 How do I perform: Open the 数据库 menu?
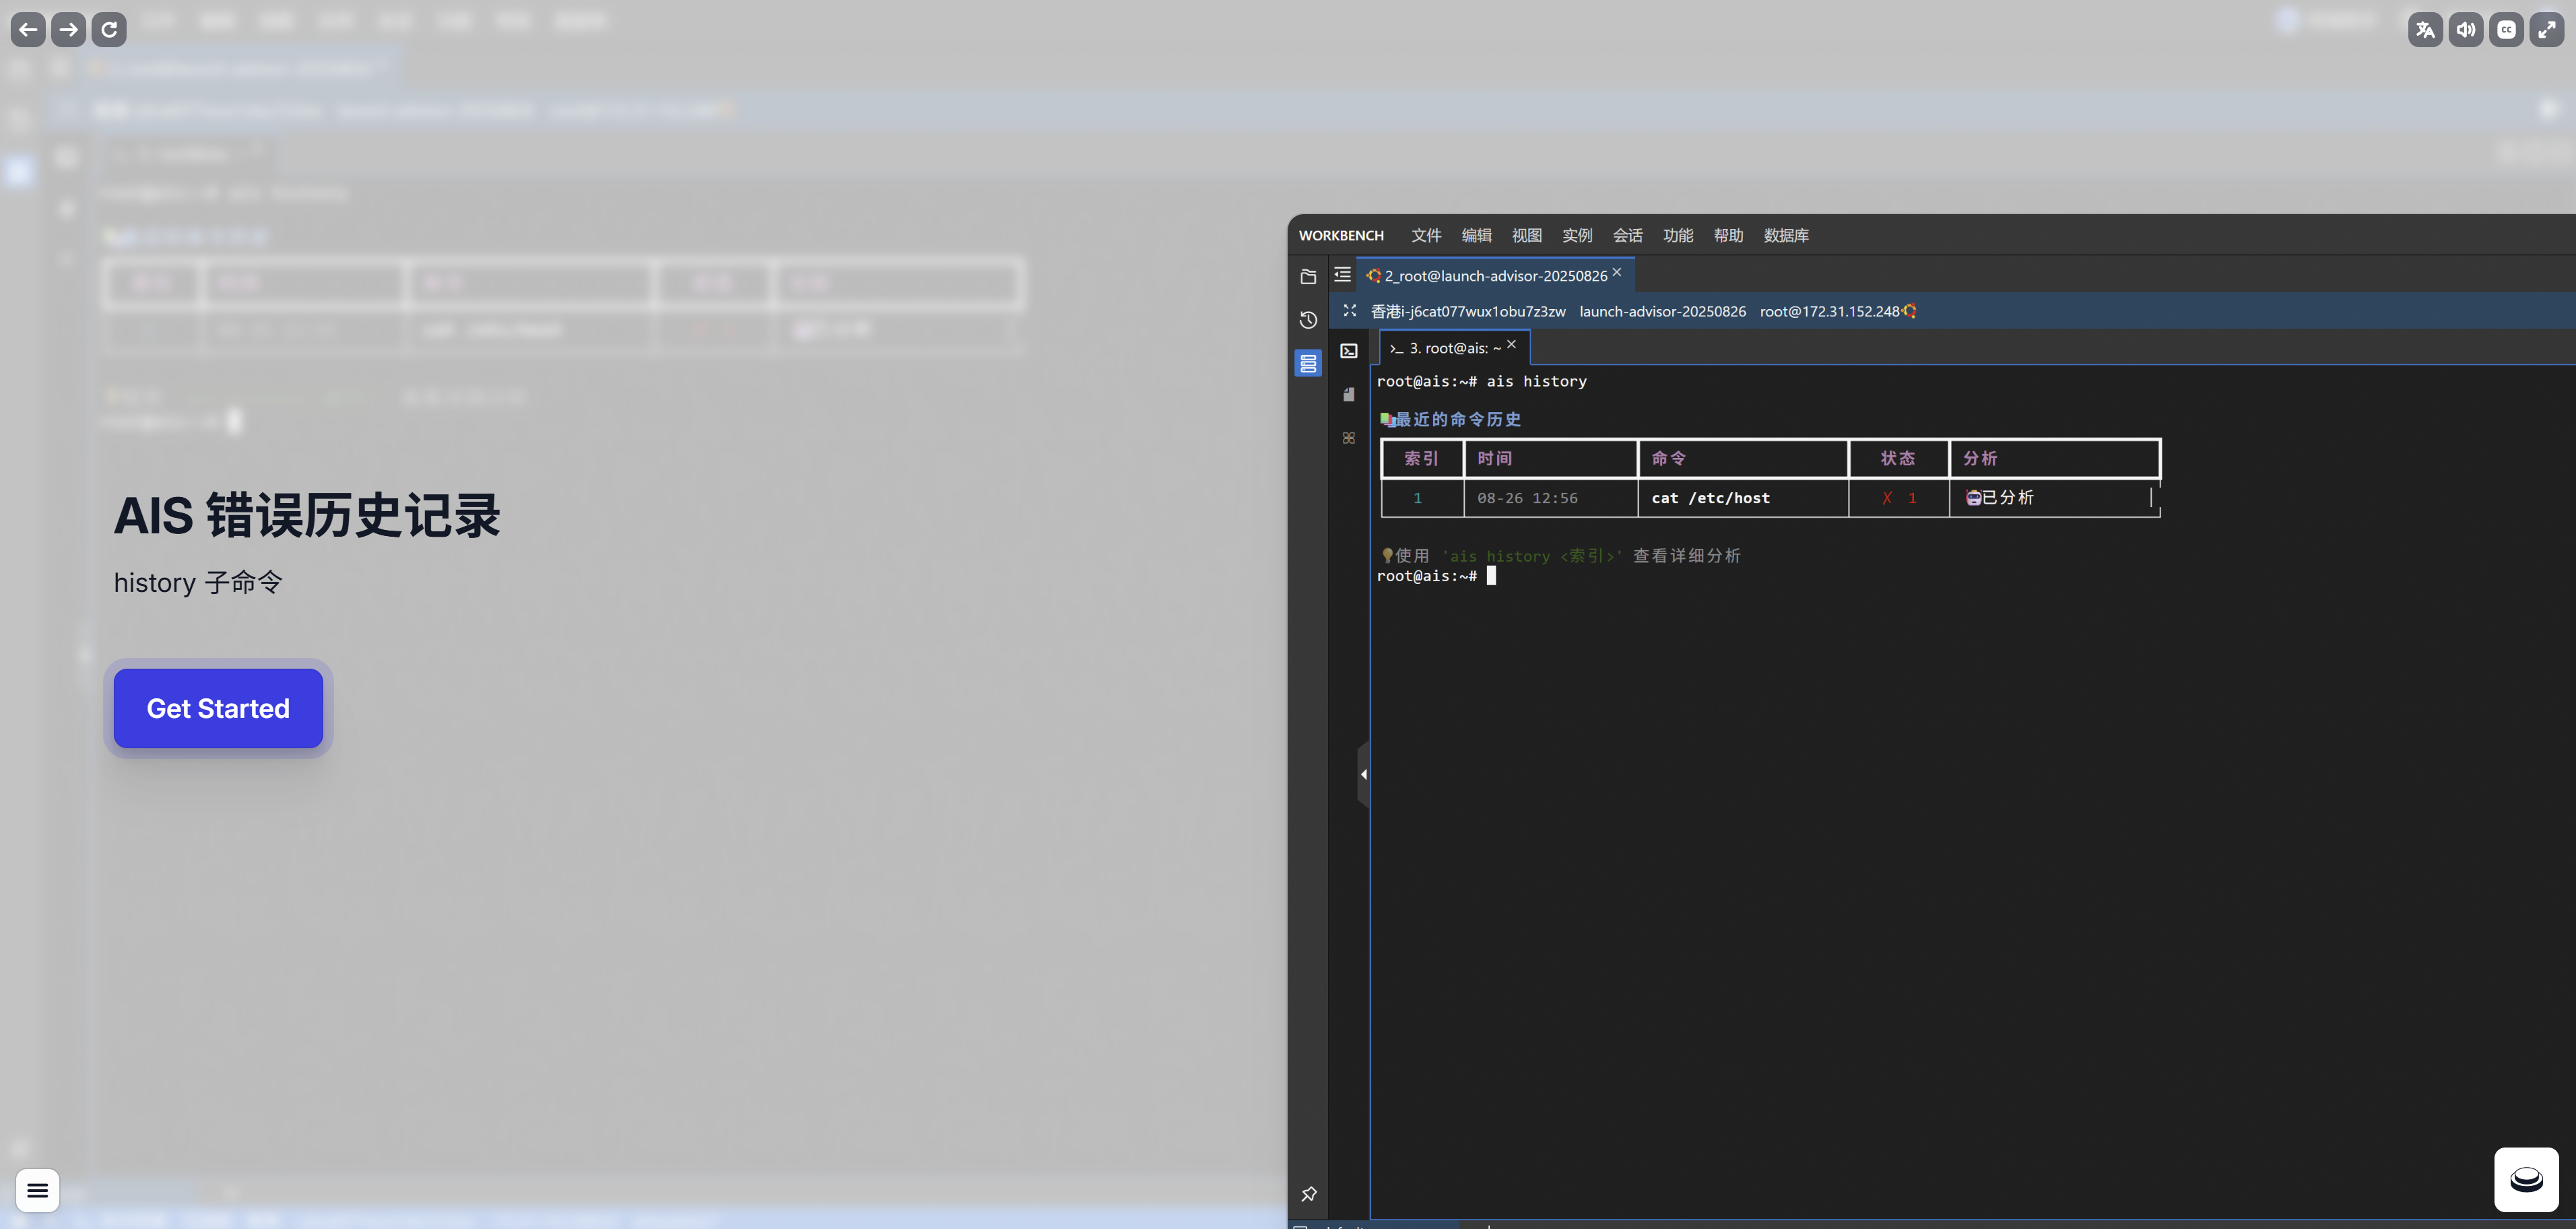pos(1786,235)
